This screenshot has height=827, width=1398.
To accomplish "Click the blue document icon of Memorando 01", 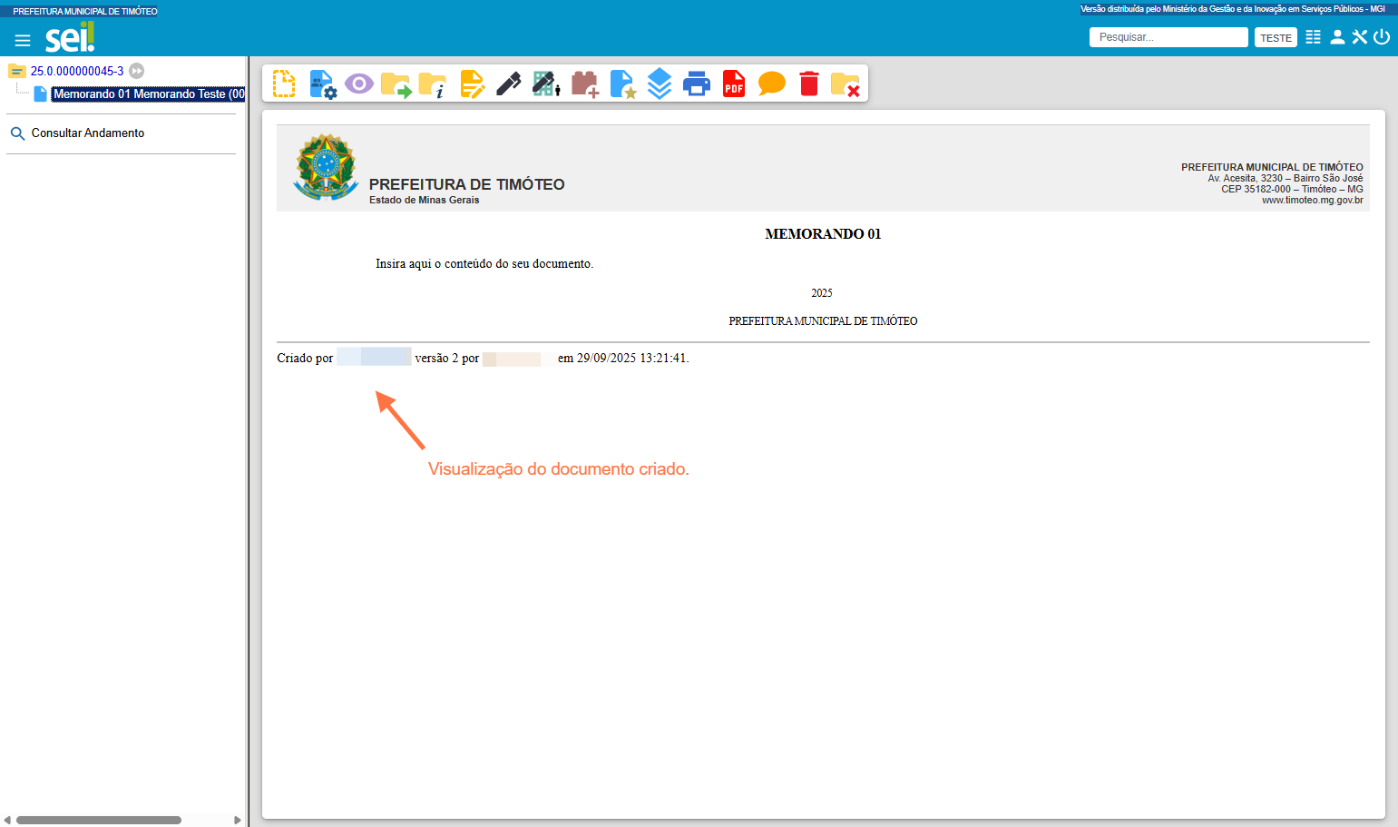I will (x=40, y=94).
